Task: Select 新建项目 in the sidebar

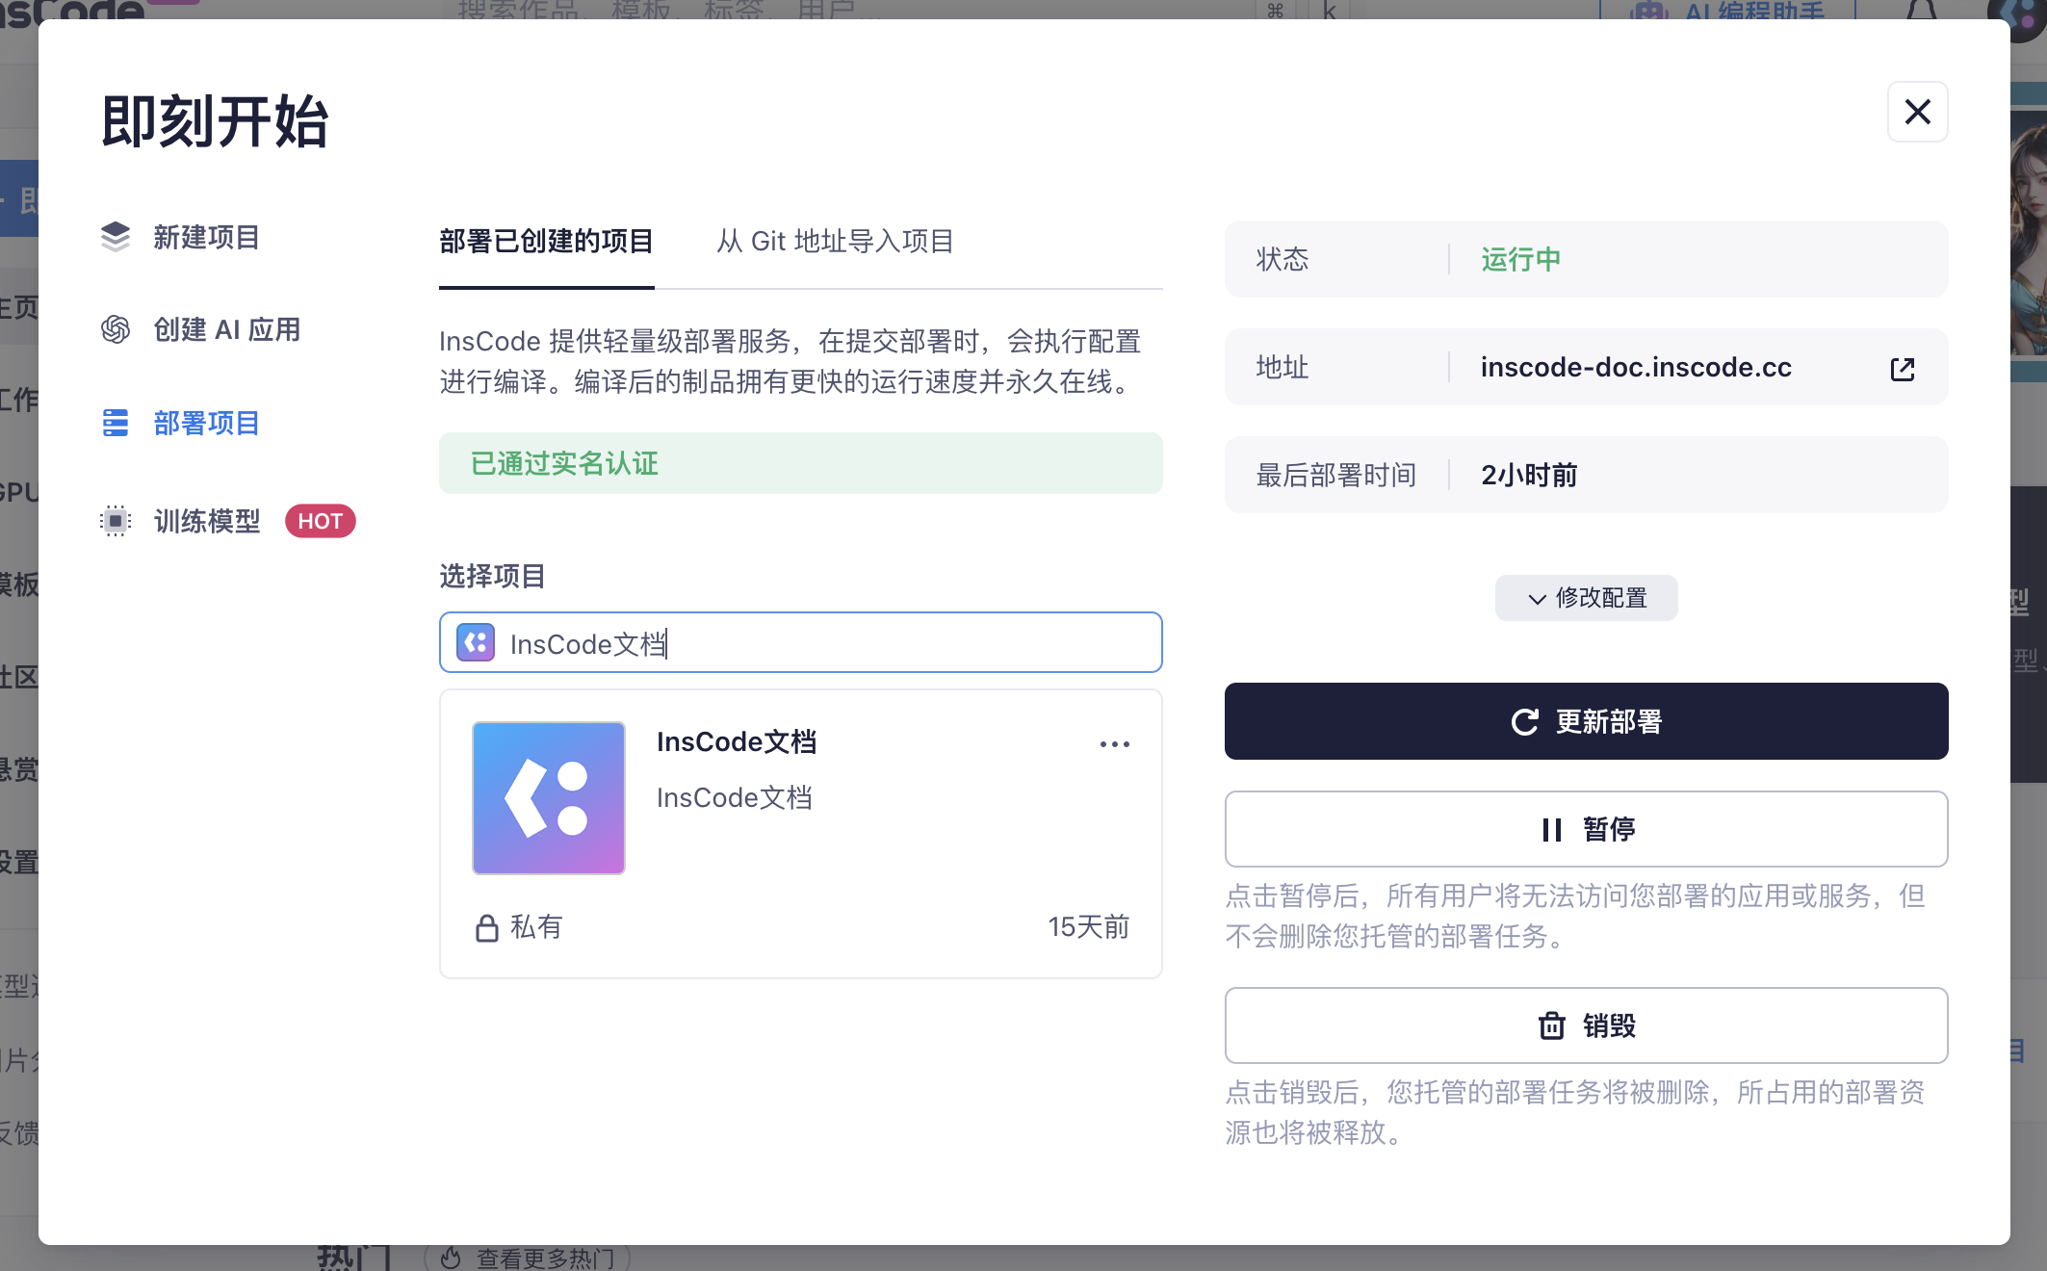Action: (x=180, y=237)
